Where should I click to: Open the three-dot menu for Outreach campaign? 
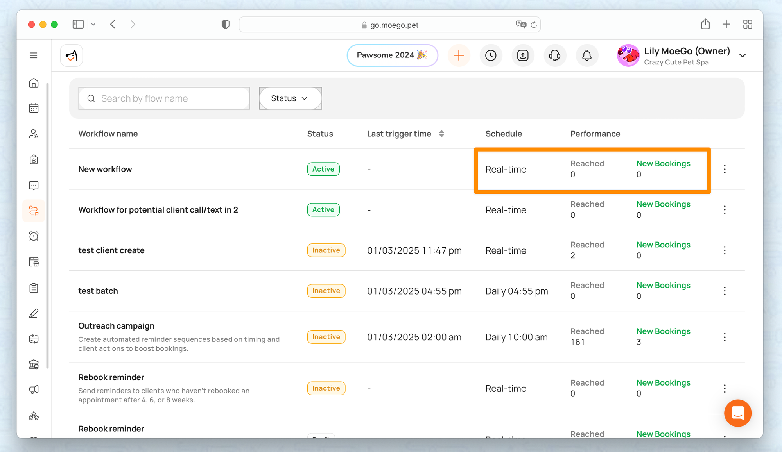pos(725,337)
